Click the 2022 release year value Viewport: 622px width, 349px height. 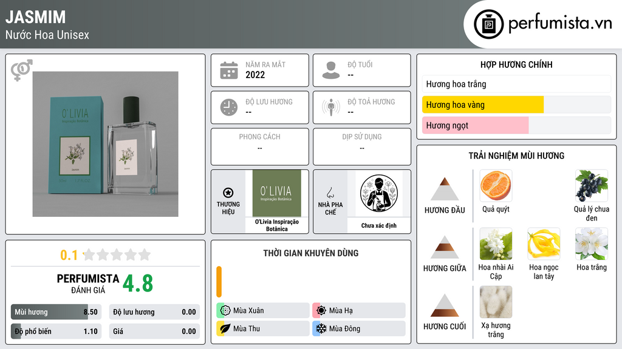255,75
